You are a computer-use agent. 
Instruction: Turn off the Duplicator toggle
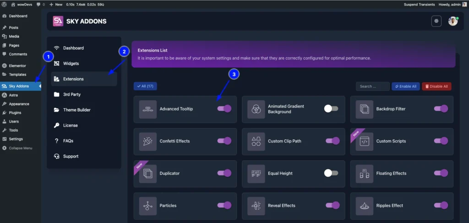point(224,173)
